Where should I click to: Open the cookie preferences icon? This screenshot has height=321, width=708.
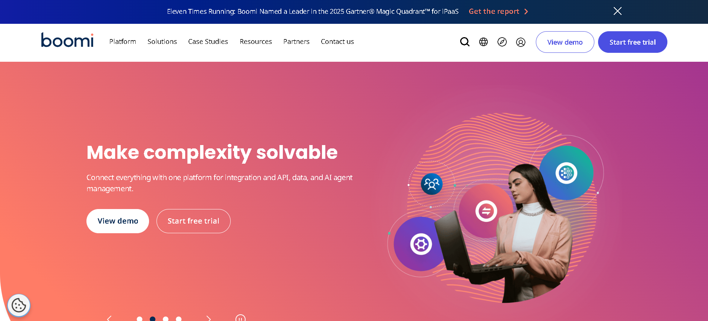[x=19, y=305]
